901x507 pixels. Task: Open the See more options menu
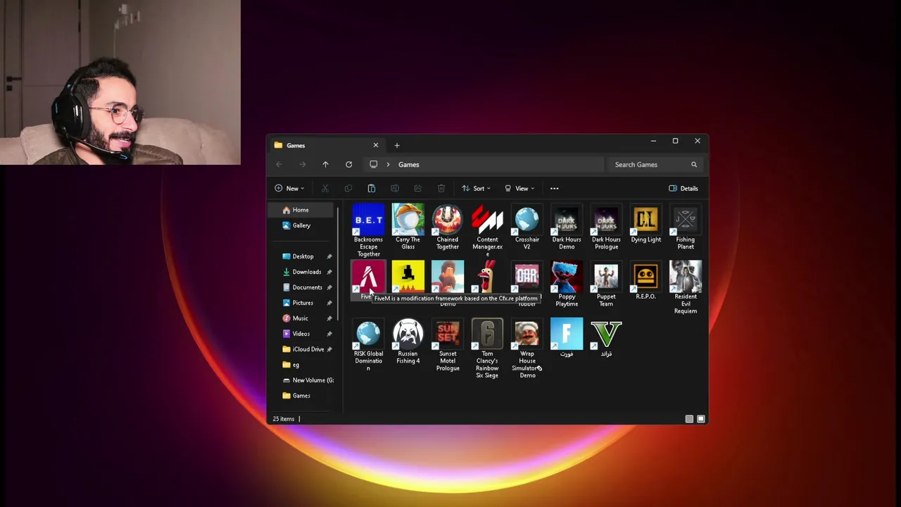(554, 188)
